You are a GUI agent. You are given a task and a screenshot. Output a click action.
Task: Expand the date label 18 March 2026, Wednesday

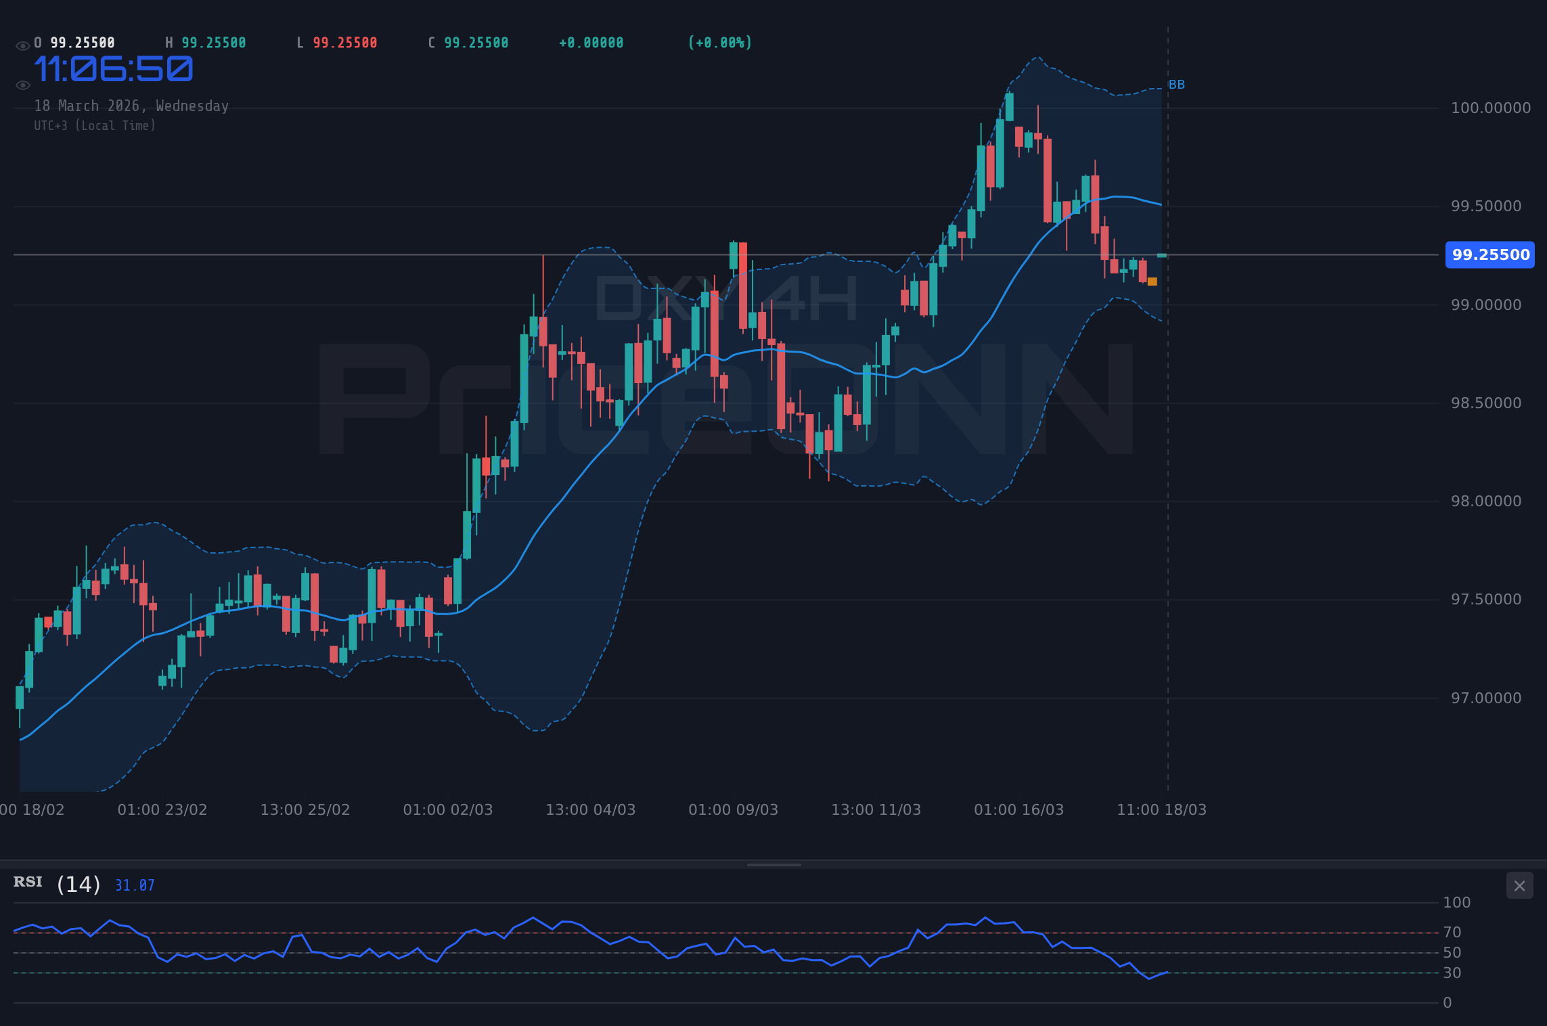(x=131, y=106)
